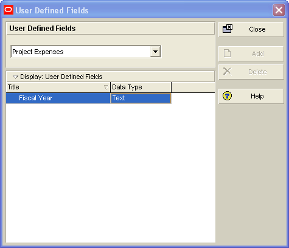
Task: Click the close-window icon on Close button
Action: [228, 29]
